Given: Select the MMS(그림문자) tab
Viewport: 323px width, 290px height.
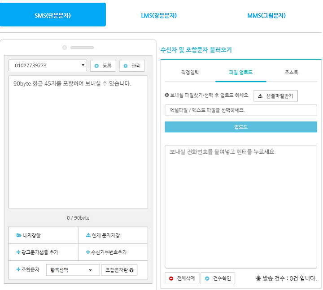Looking at the screenshot, I should point(266,16).
